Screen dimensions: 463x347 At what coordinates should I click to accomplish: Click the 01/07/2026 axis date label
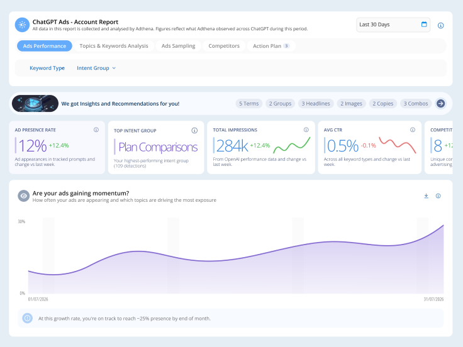tap(38, 299)
